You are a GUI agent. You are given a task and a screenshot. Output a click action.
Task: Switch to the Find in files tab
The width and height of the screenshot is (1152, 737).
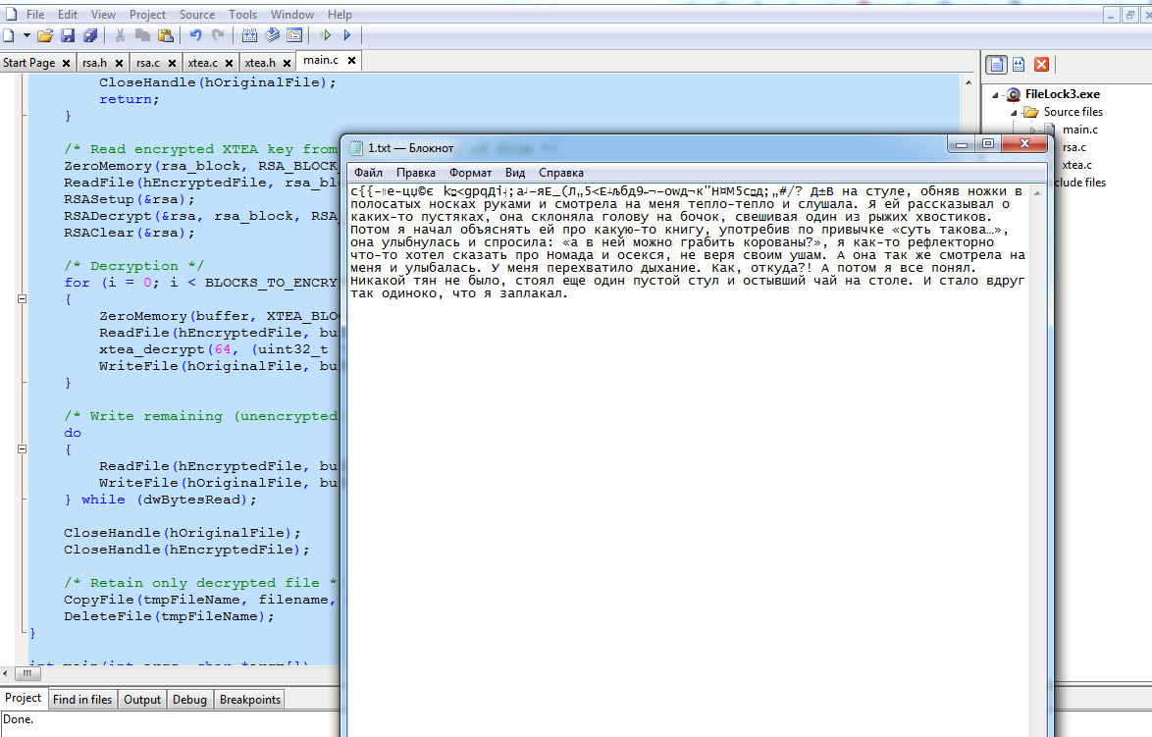[x=82, y=700]
